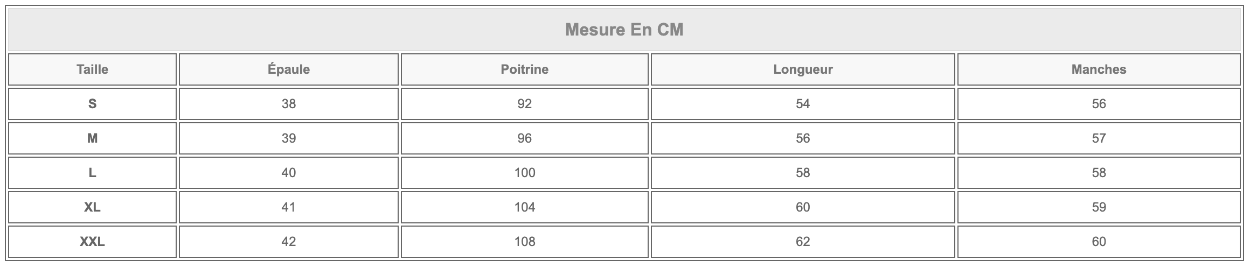Select the Poitrine column header

pyautogui.click(x=524, y=69)
